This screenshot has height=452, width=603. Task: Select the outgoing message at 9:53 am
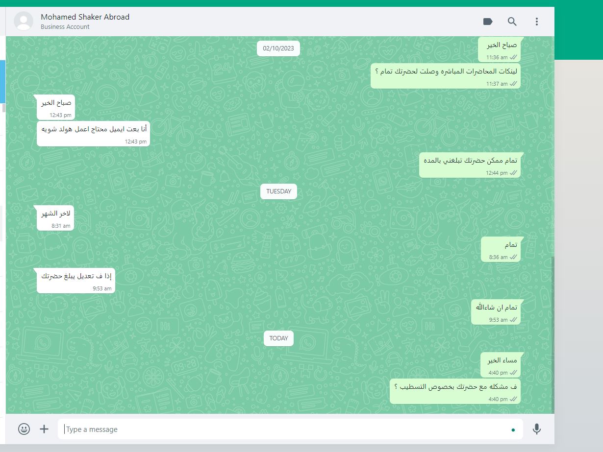pos(496,312)
